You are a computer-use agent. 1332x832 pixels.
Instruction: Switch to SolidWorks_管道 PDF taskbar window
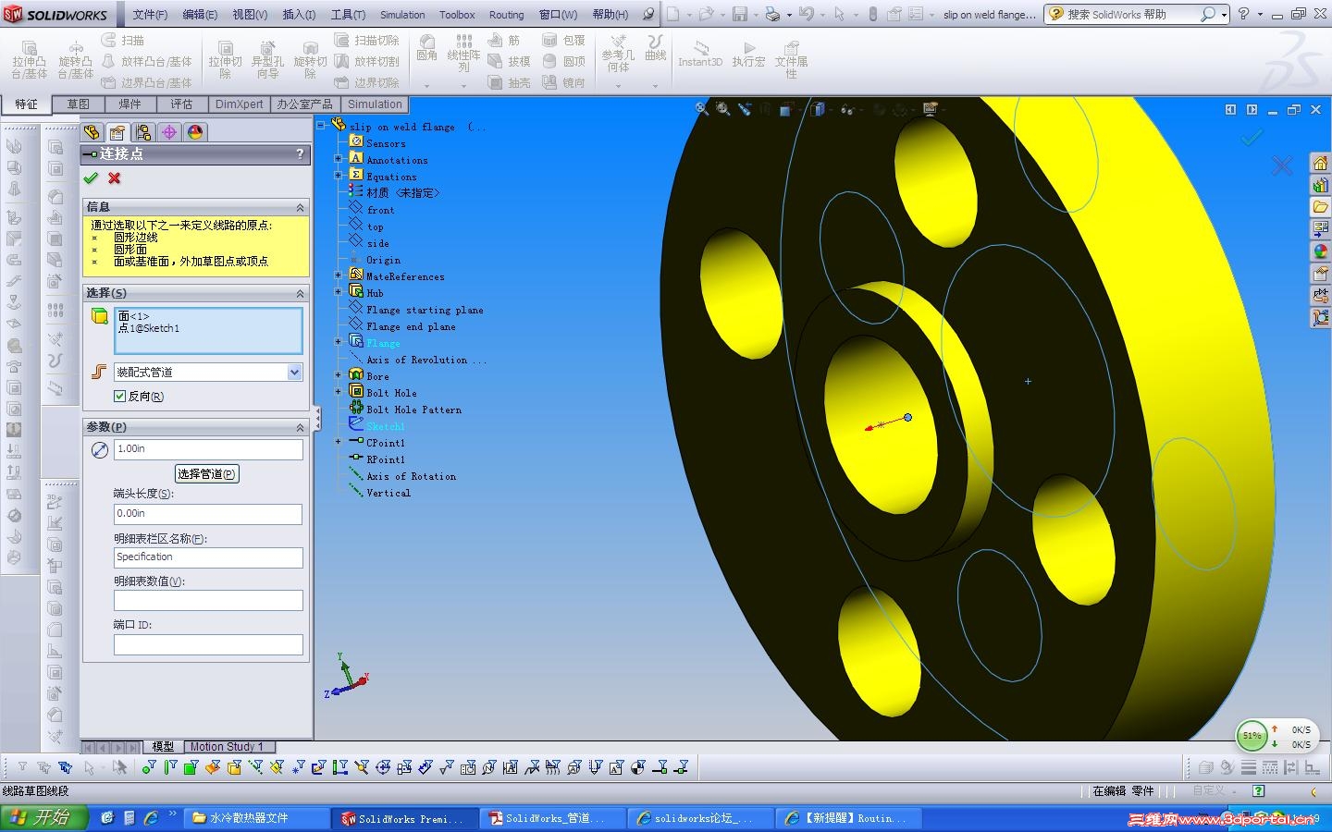coord(554,818)
